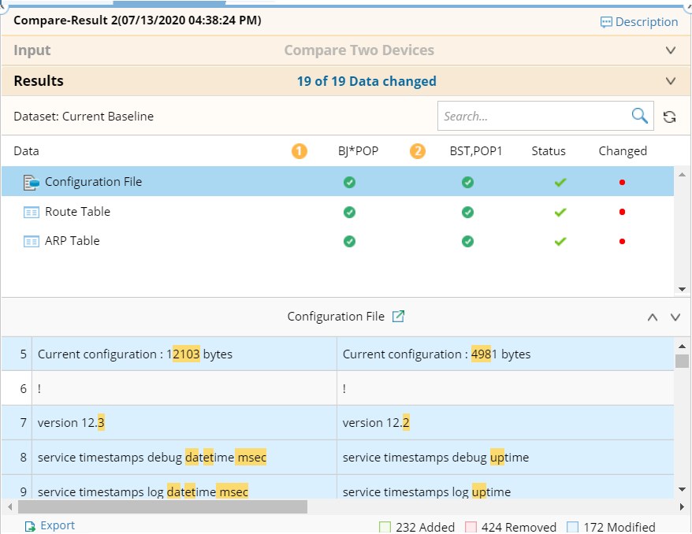The width and height of the screenshot is (692, 534).
Task: Click the Export icon at bottom left
Action: tap(30, 526)
